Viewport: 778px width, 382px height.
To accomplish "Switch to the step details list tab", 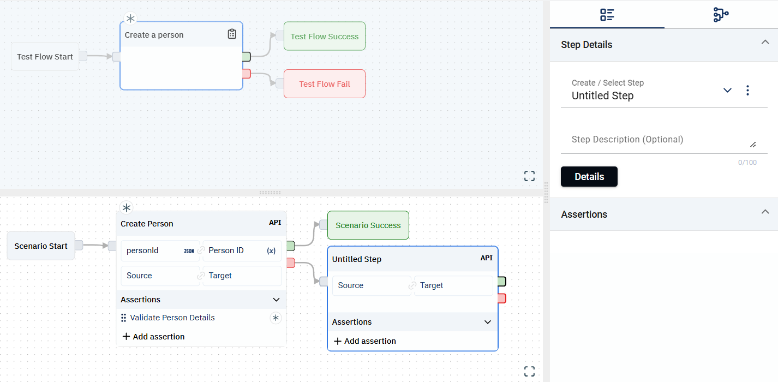I will click(607, 15).
